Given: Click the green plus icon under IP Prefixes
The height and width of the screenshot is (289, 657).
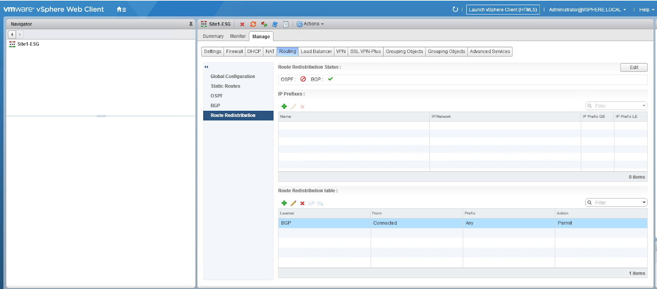Looking at the screenshot, I should pyautogui.click(x=284, y=106).
